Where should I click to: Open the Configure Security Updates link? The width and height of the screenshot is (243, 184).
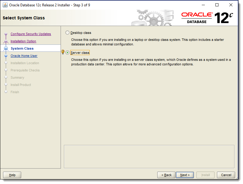[31, 34]
